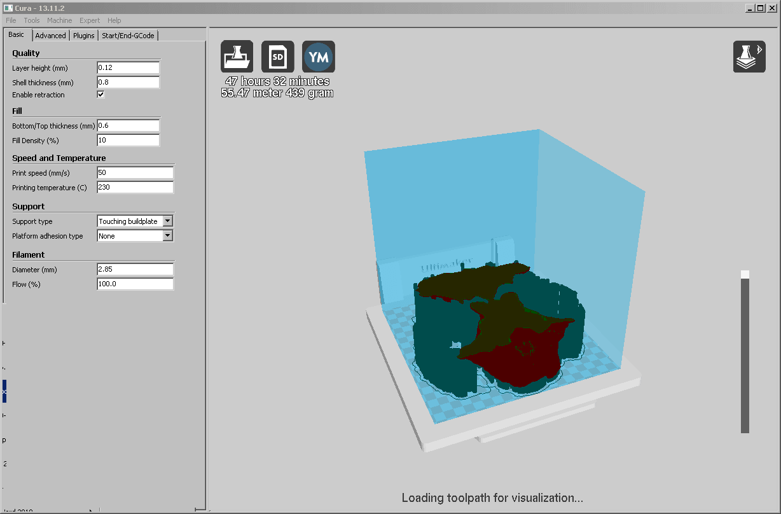
Task: Click the '55.47 meter 439 gram' text
Action: (277, 93)
